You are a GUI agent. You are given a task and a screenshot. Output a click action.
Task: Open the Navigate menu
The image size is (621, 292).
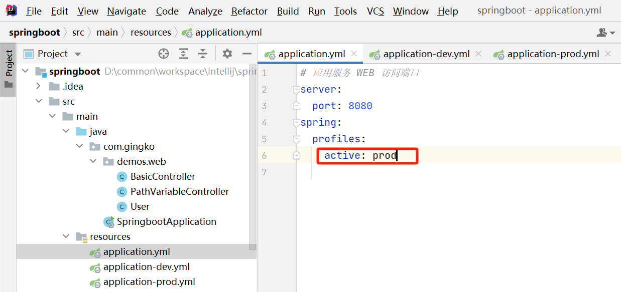(127, 11)
